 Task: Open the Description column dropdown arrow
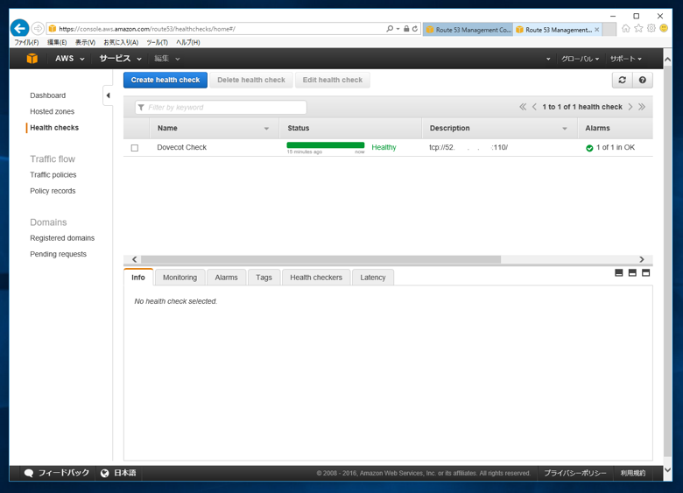coord(565,129)
